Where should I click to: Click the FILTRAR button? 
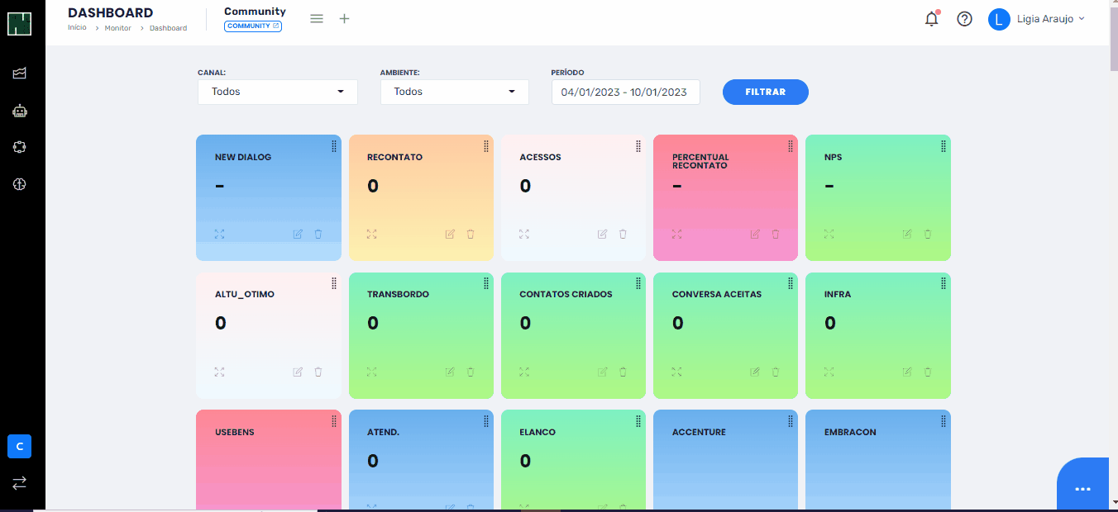coord(765,92)
